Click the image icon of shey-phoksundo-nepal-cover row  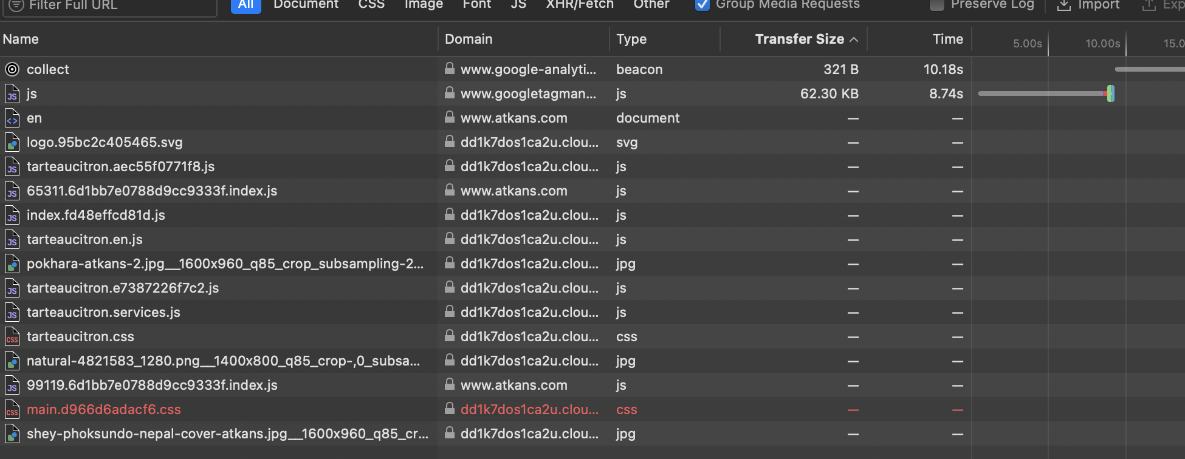click(12, 433)
